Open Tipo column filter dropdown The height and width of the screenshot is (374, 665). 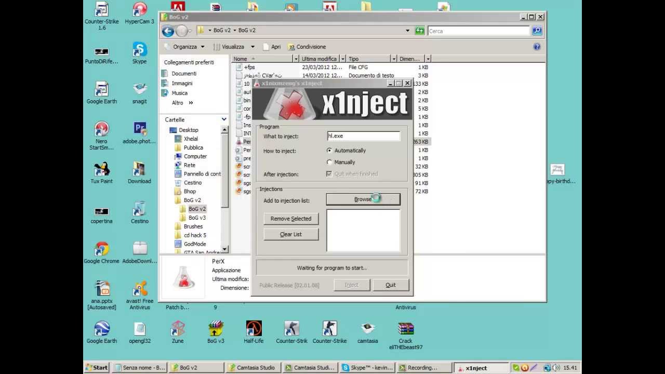394,59
